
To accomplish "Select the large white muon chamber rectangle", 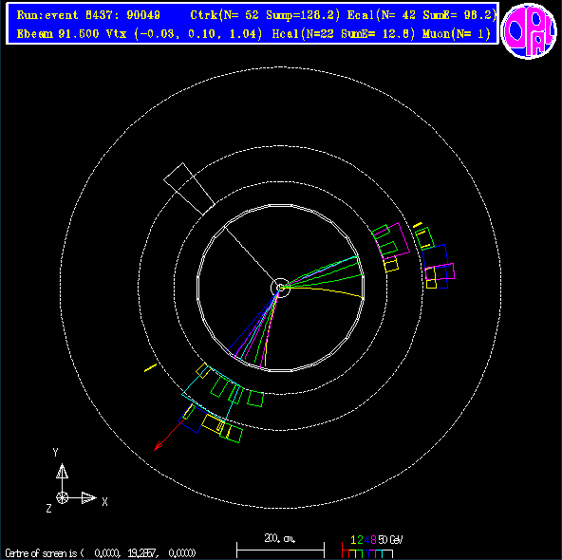I will point(189,189).
